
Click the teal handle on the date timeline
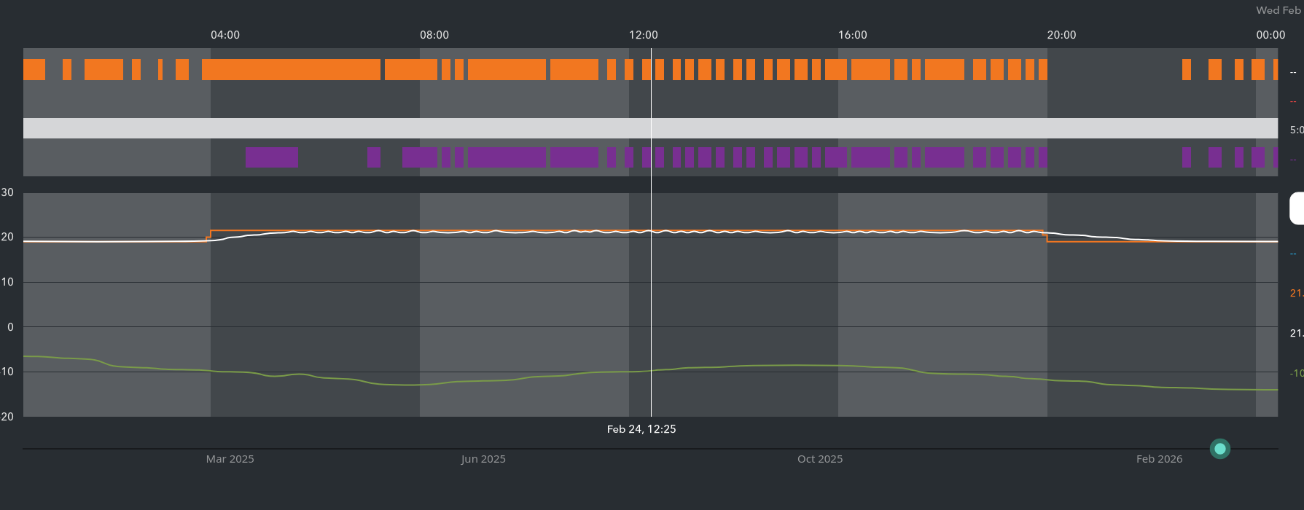[x=1219, y=449]
